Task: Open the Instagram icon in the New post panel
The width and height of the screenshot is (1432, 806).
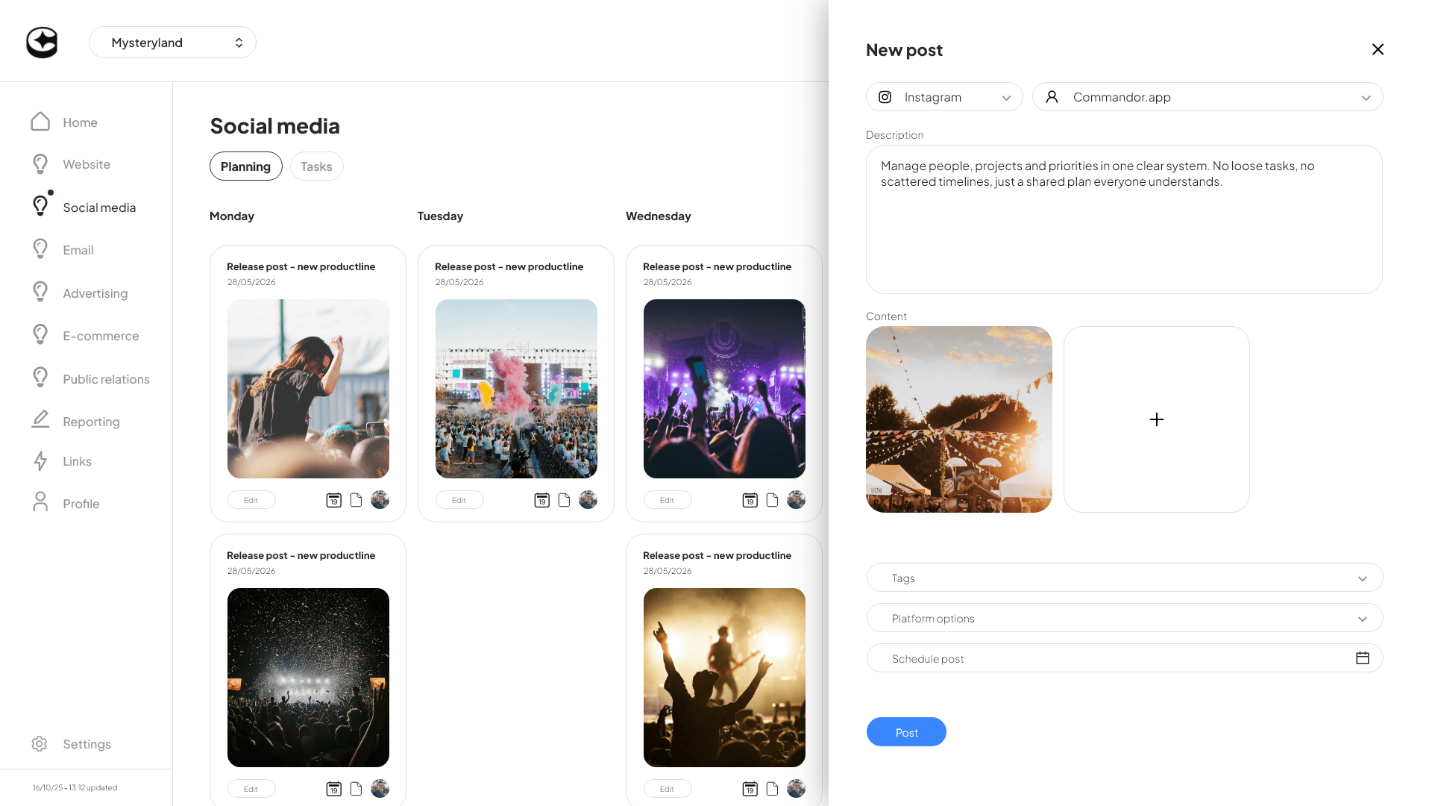Action: (x=885, y=97)
